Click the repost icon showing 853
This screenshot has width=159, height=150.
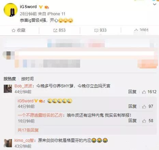59,30
